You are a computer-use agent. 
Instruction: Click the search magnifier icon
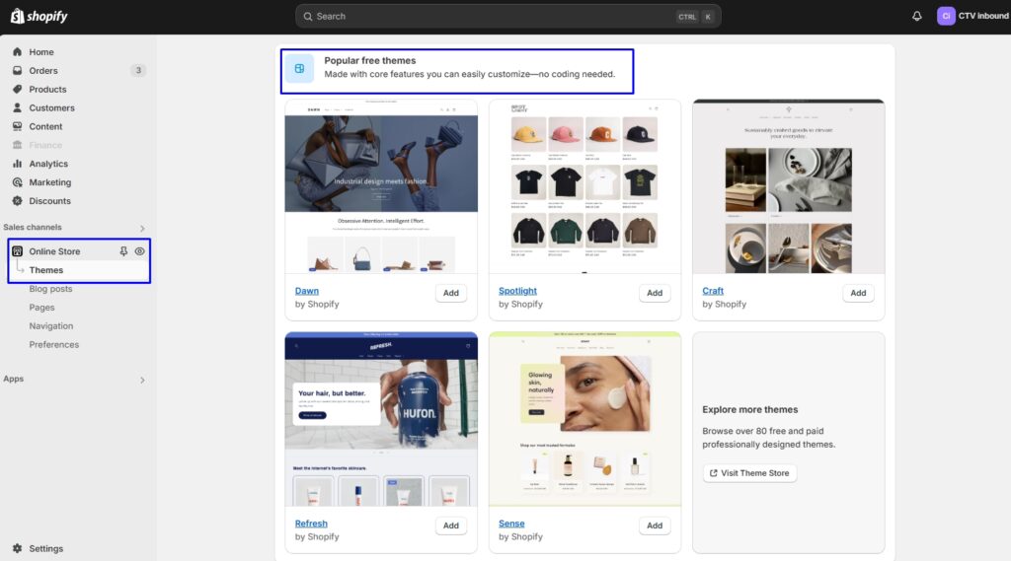pos(308,16)
